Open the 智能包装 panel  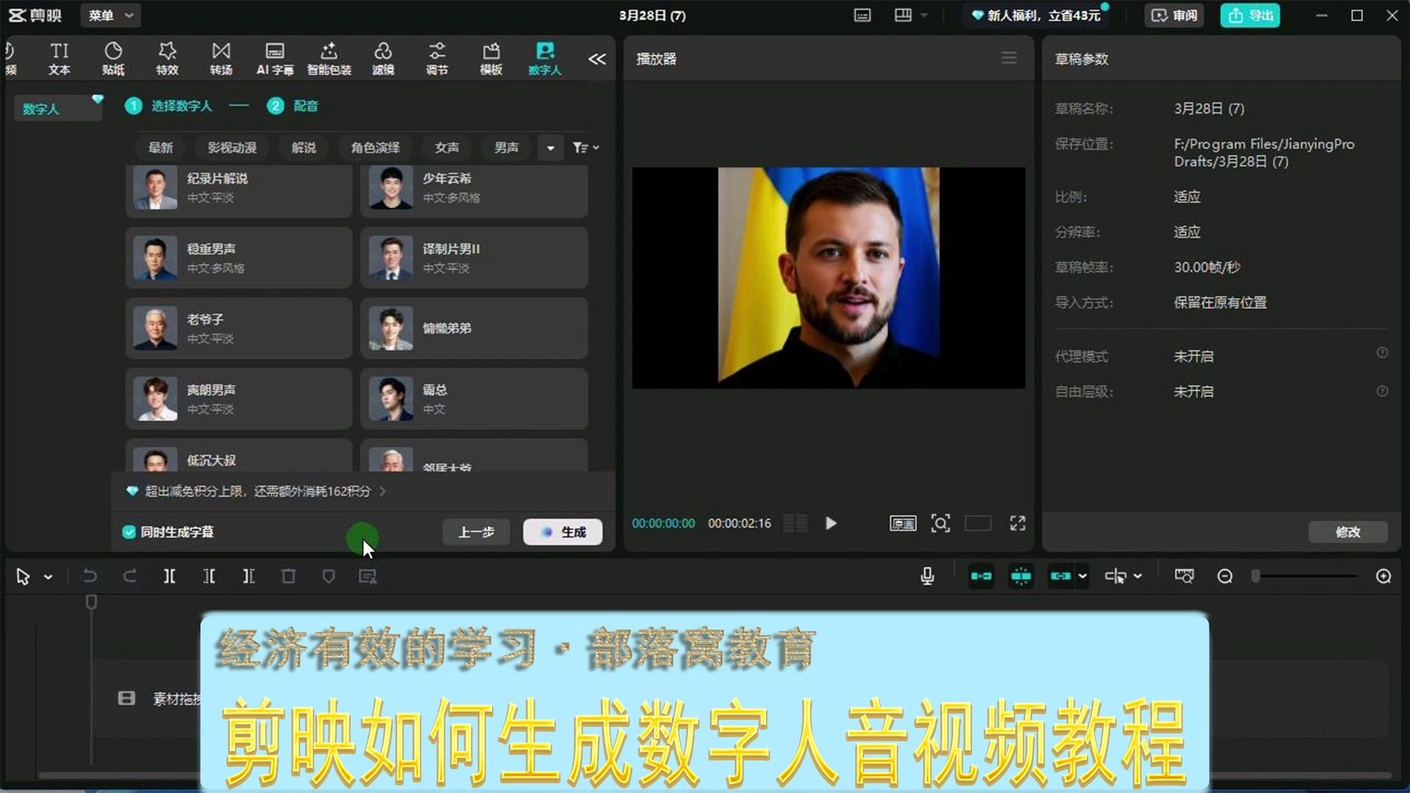click(329, 59)
